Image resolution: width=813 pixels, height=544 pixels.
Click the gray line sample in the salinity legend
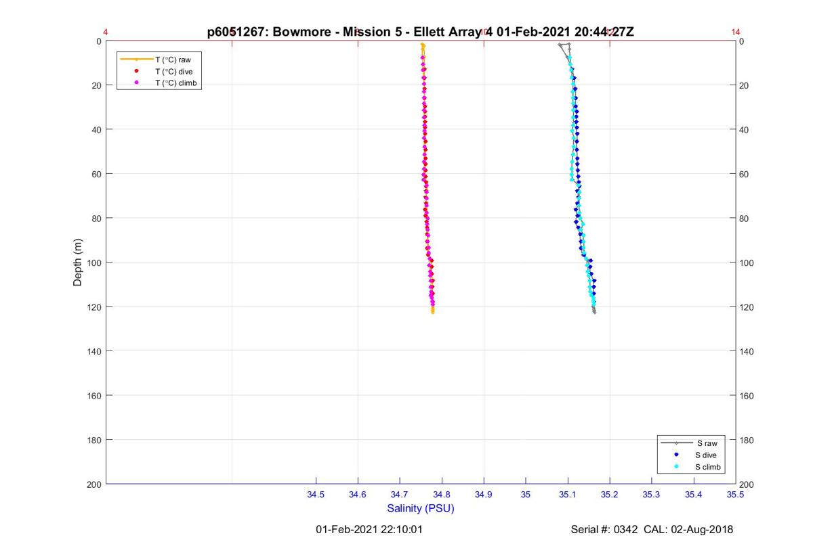coord(676,443)
